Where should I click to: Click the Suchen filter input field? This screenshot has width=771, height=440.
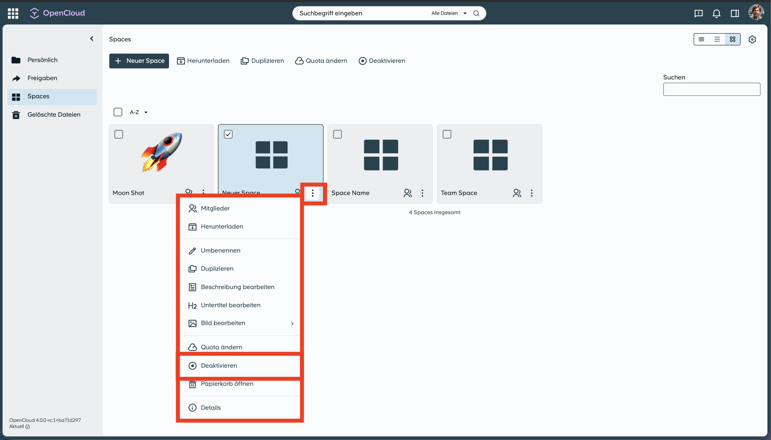(x=712, y=89)
